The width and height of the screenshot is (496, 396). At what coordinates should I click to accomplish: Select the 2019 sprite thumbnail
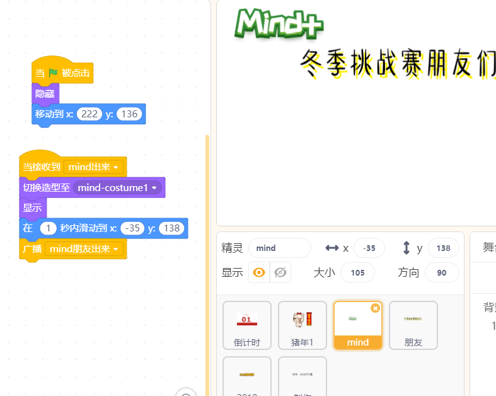pyautogui.click(x=246, y=376)
